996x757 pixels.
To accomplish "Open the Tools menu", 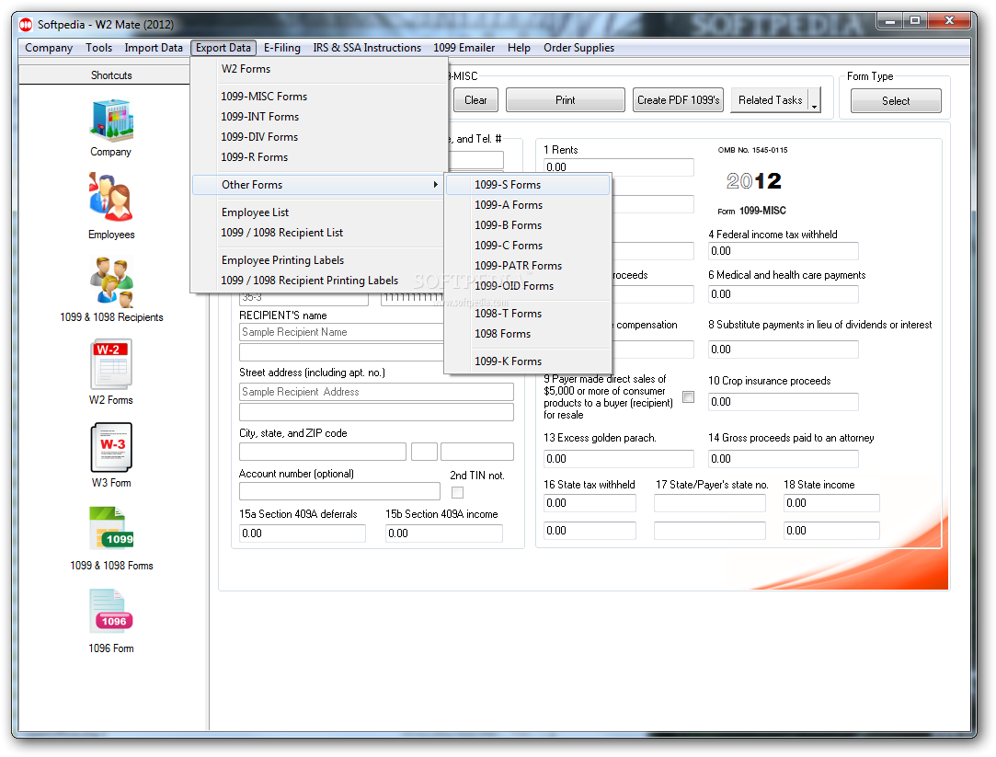I will (x=98, y=48).
